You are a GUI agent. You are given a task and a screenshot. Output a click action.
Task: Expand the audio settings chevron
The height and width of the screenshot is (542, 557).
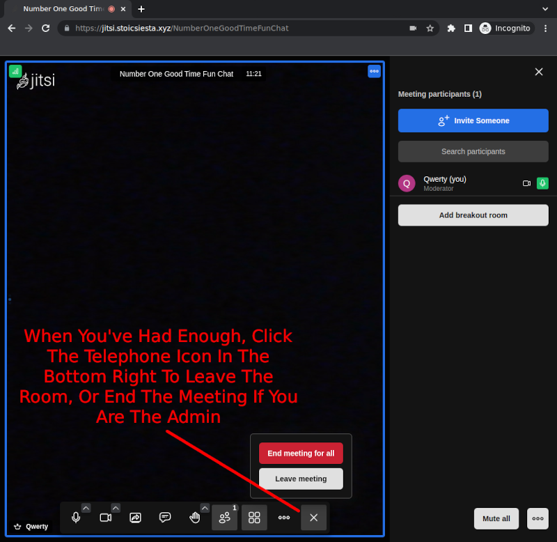click(x=86, y=508)
